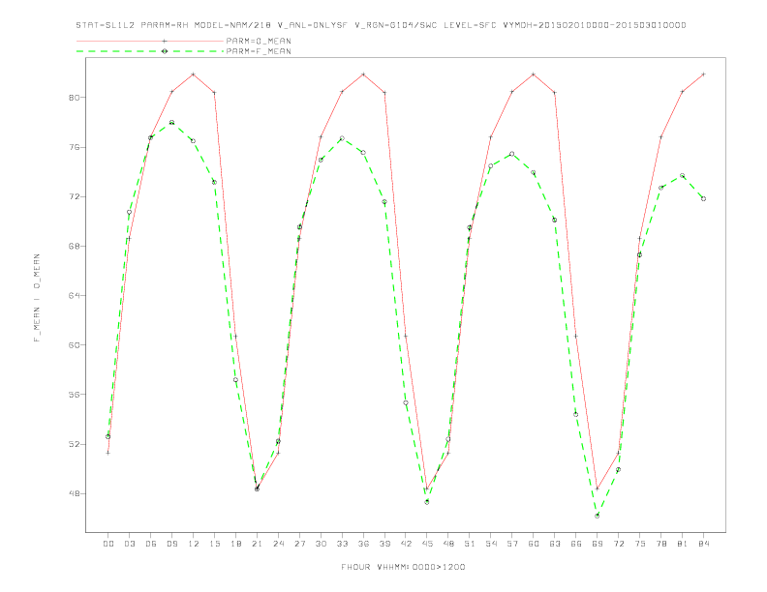Click the x-axis tick label 45
The width and height of the screenshot is (767, 592).
[427, 544]
